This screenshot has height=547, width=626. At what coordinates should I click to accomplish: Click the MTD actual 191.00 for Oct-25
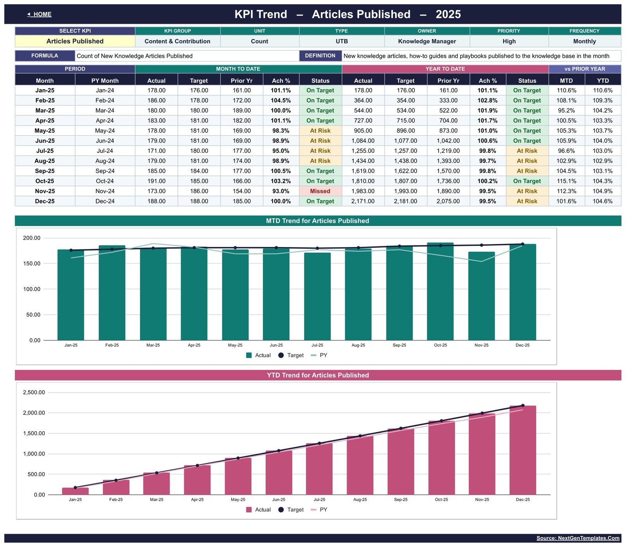pos(156,181)
